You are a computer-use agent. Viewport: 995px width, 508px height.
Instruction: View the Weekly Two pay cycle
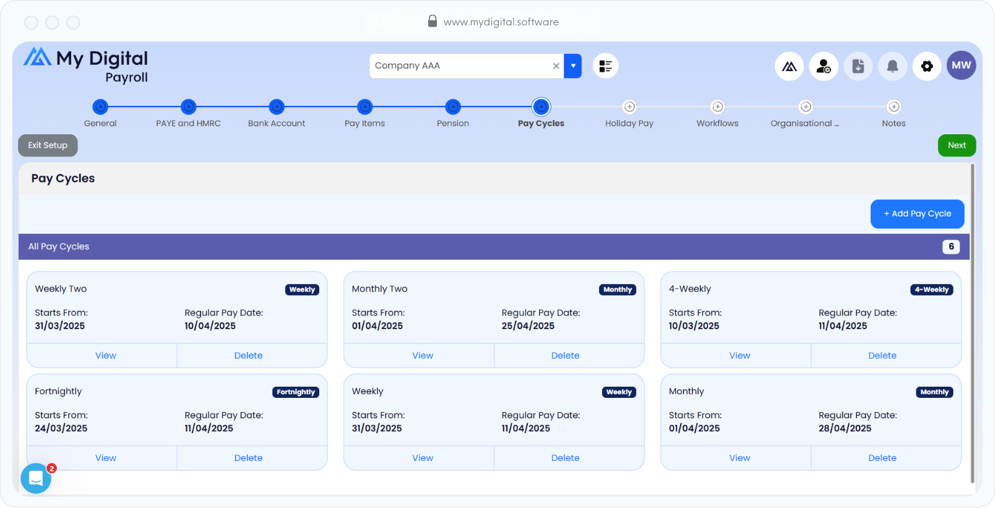pos(105,356)
